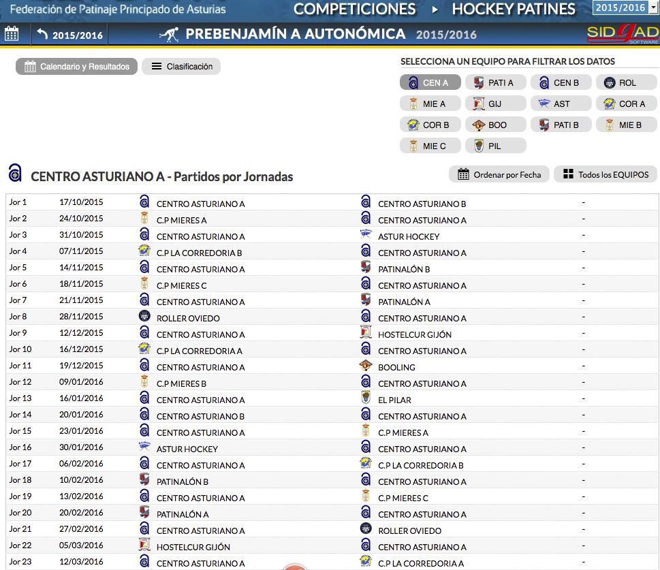Select the date 20/01/2016 in Jor 14
The height and width of the screenshot is (570, 660).
click(x=81, y=415)
